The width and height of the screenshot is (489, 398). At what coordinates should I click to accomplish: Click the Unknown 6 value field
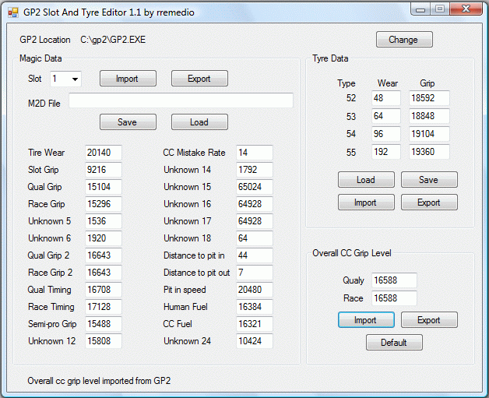click(104, 238)
